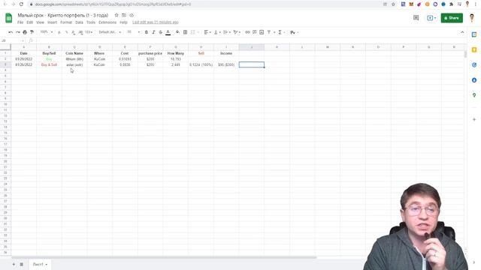This screenshot has width=481, height=270.
Task: Open Tasks in the side panel
Action: click(474, 65)
